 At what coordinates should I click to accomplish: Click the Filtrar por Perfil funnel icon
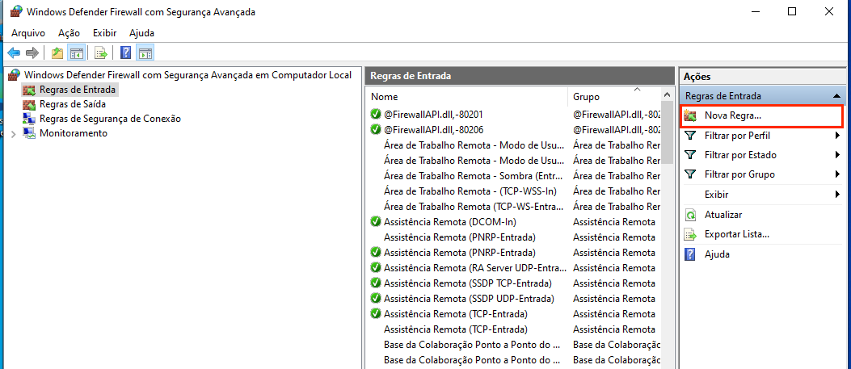point(690,136)
